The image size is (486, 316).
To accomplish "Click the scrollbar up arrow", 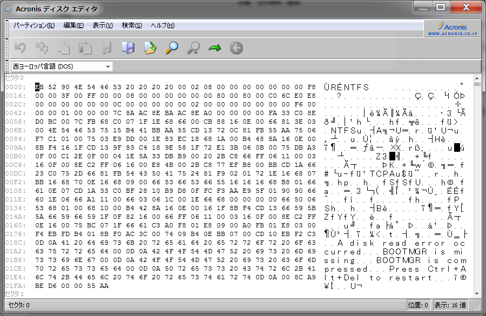I will pos(477,78).
